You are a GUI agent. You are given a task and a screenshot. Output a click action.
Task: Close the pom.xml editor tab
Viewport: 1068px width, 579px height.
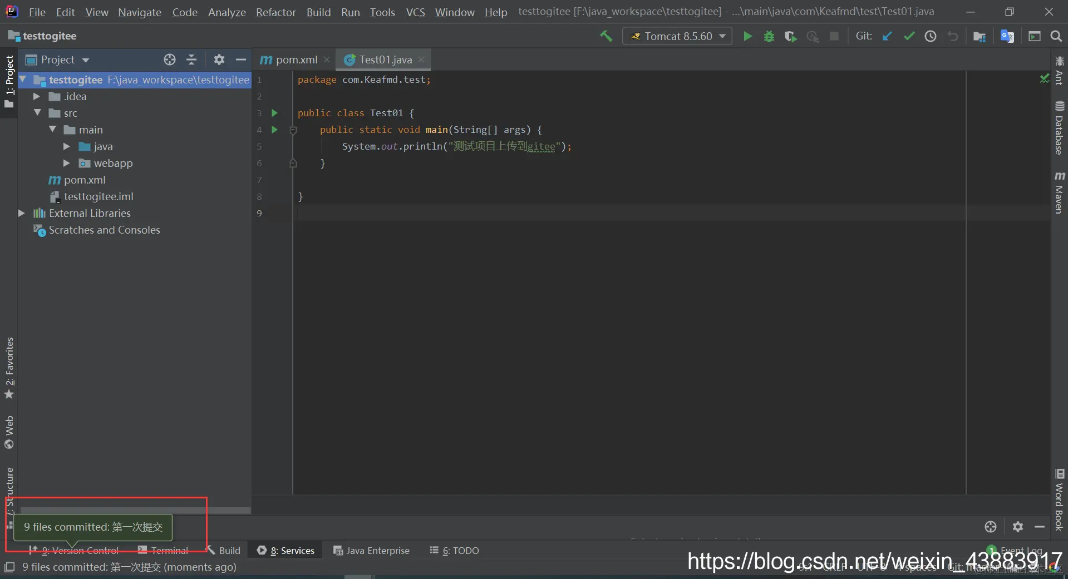(327, 60)
